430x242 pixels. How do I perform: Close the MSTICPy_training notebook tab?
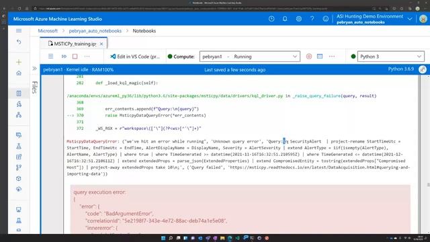(101, 44)
